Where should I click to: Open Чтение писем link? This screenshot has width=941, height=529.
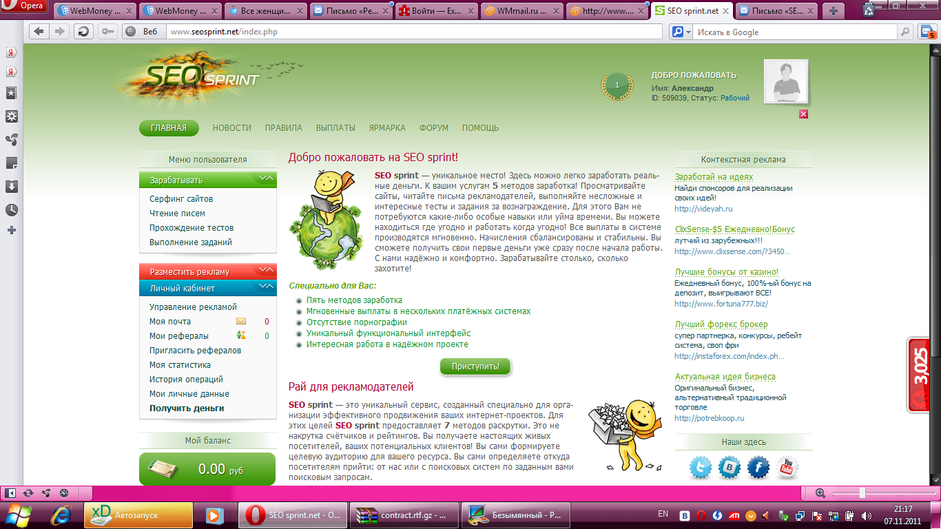tap(177, 214)
